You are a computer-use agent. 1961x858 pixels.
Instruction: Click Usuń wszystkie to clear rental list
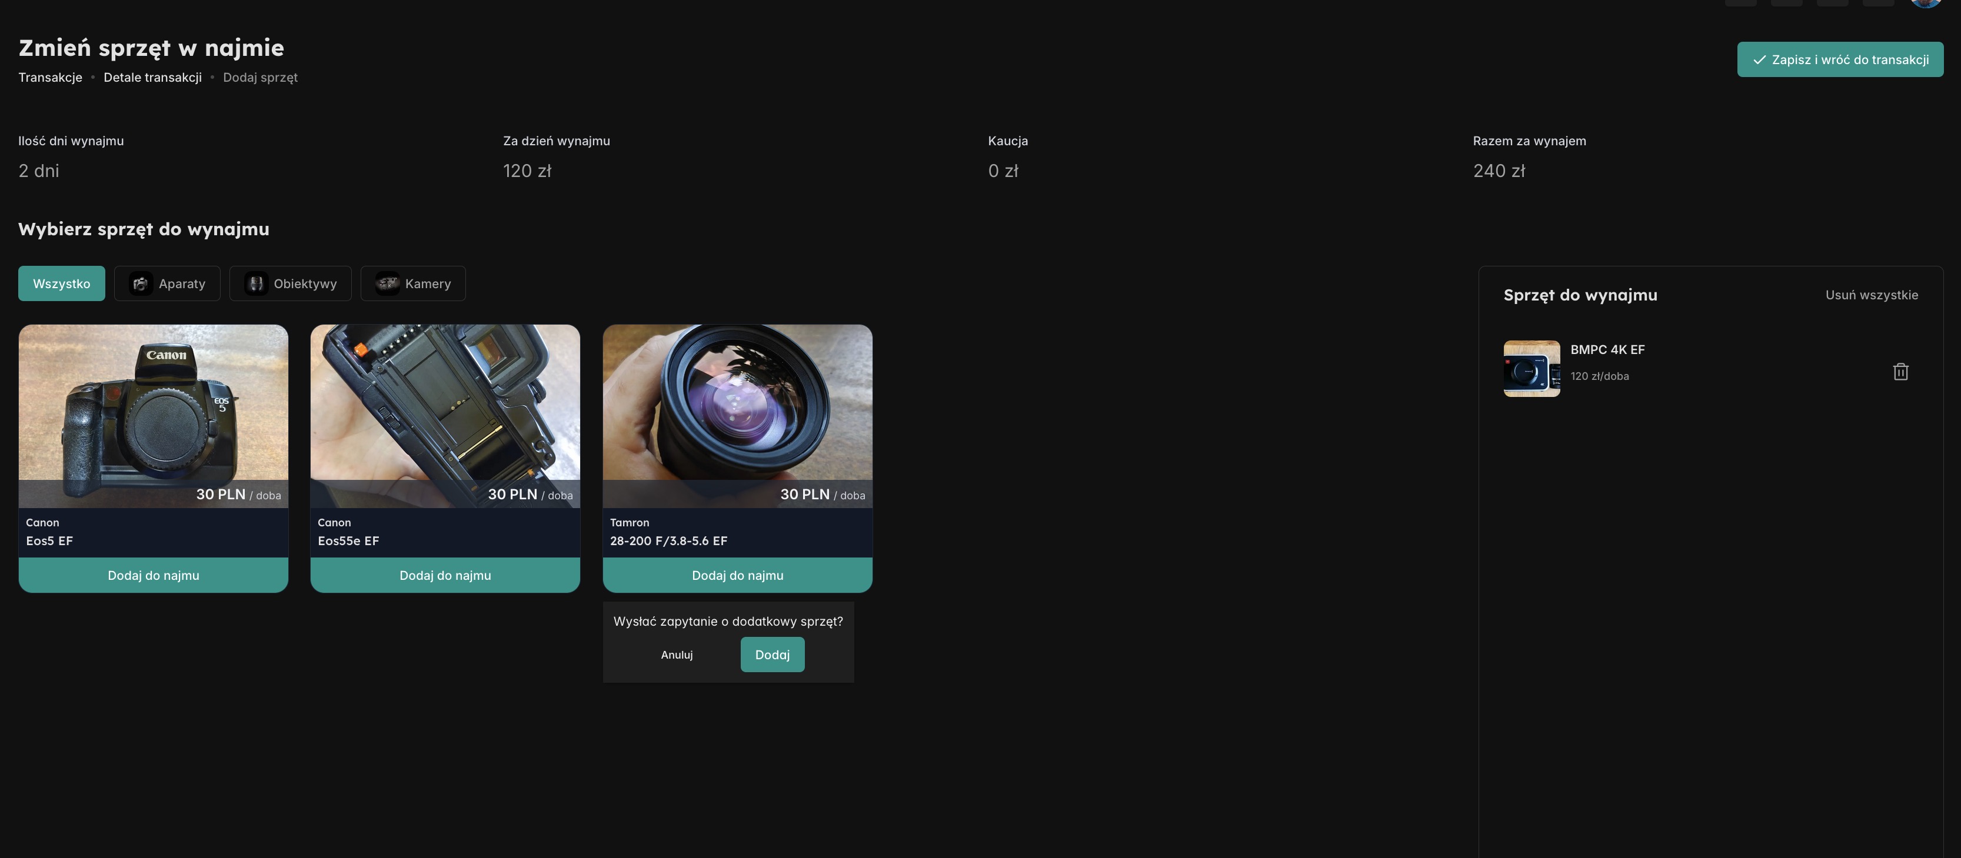(1871, 295)
